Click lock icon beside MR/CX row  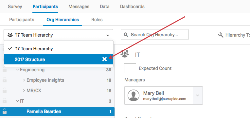[5, 91]
